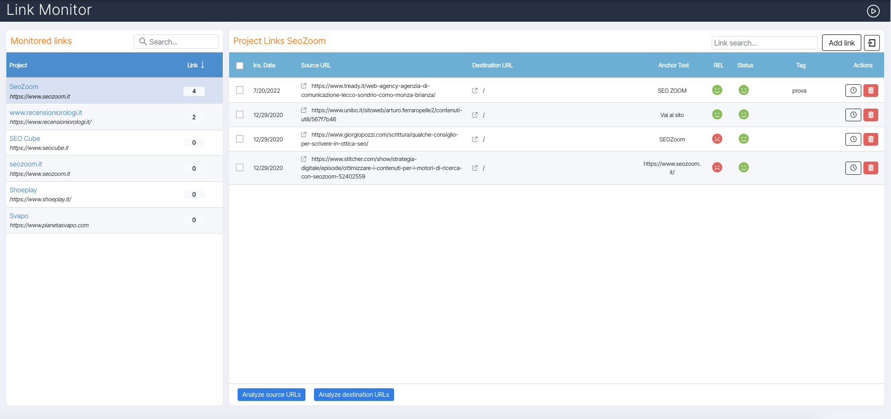Click Analyze source URLs button

pyautogui.click(x=272, y=395)
